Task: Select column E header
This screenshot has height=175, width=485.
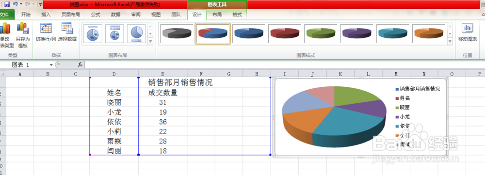Action: [x=162, y=74]
